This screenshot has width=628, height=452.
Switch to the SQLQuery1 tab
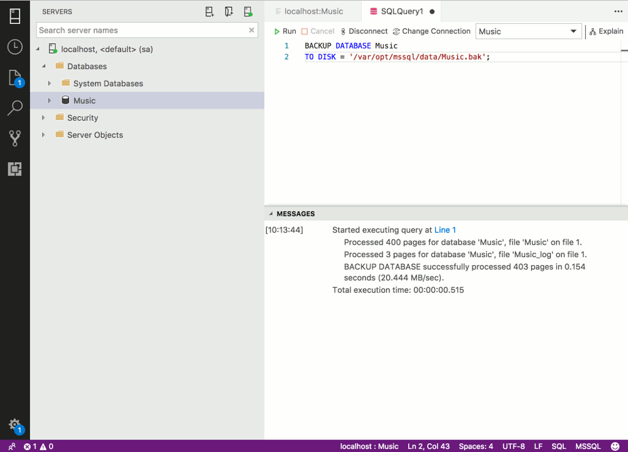402,11
